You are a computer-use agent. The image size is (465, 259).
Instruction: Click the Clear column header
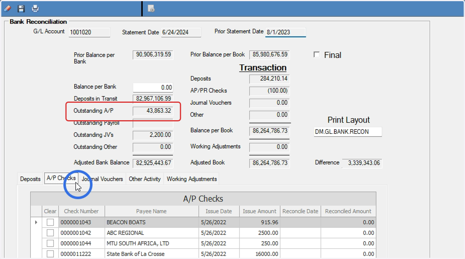coord(50,211)
